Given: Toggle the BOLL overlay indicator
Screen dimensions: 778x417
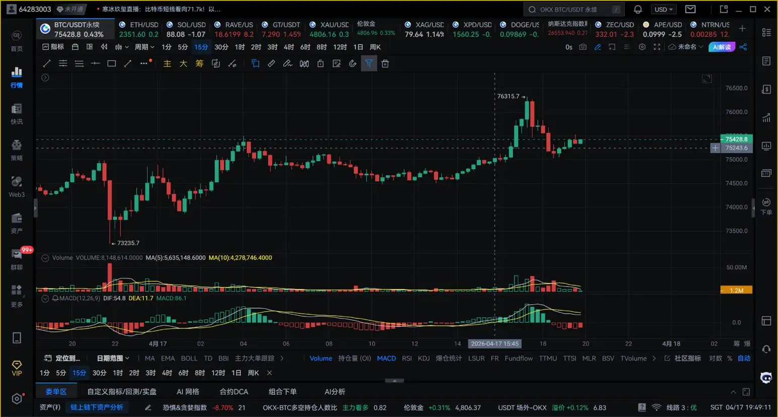Looking at the screenshot, I should point(189,358).
